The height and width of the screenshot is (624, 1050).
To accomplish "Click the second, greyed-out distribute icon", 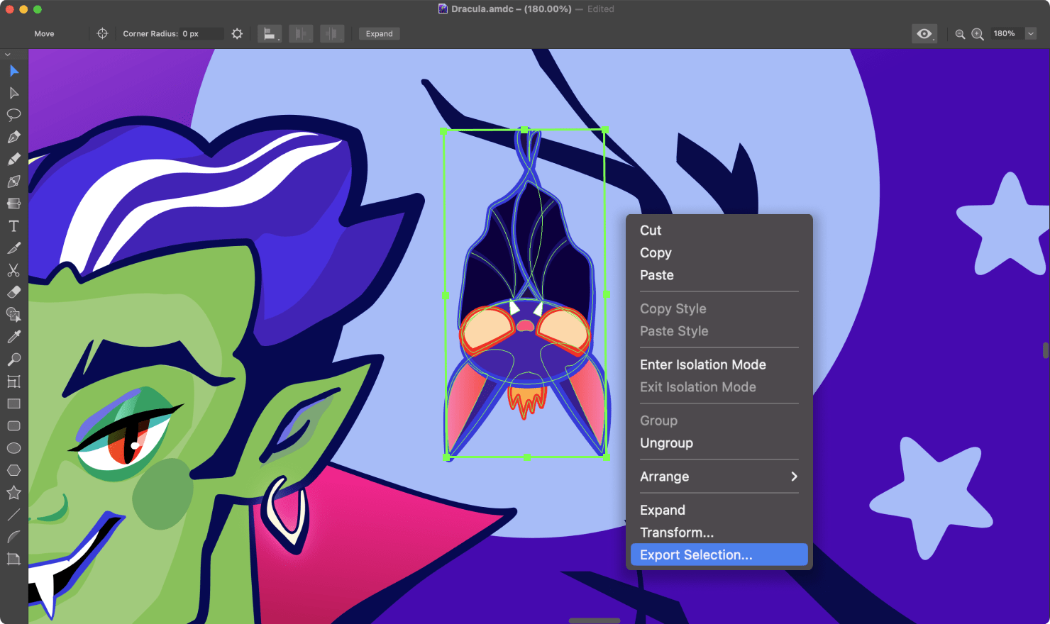I will coord(301,33).
